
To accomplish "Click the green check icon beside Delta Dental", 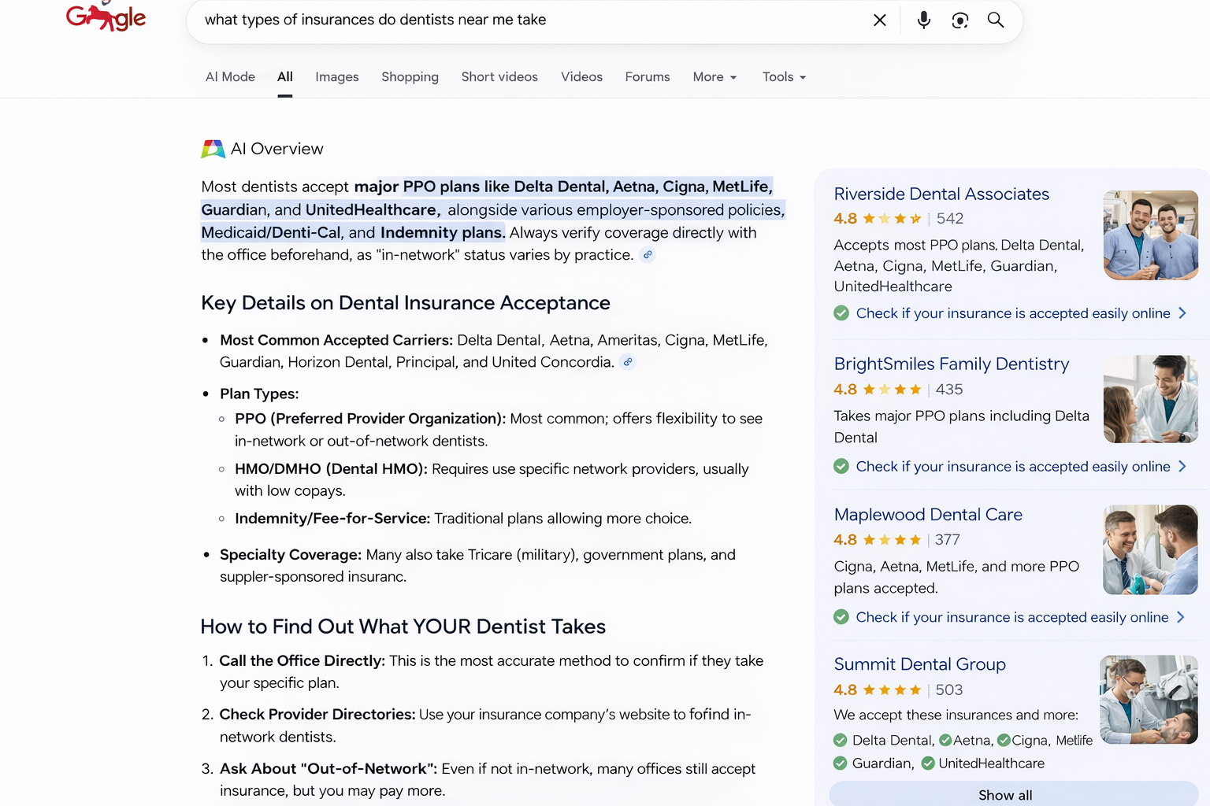I will tap(841, 740).
